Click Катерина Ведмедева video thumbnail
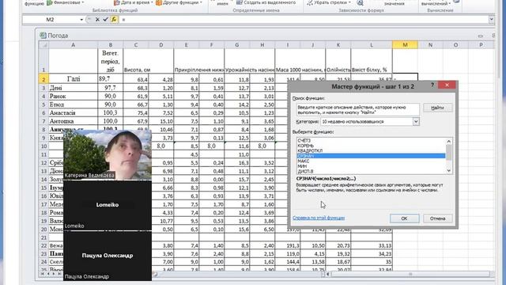506x285 pixels. click(108, 155)
